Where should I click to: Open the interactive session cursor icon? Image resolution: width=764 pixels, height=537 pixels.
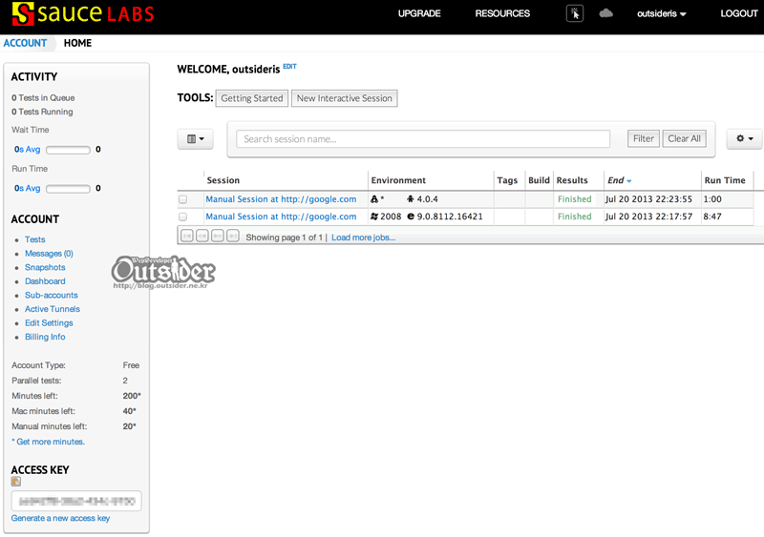point(575,13)
